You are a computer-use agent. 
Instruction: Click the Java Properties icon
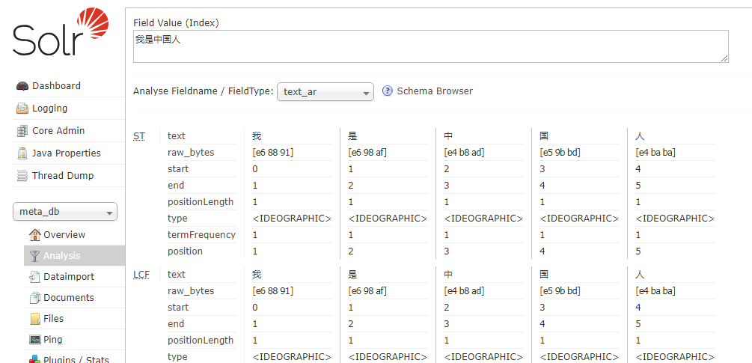[22, 153]
